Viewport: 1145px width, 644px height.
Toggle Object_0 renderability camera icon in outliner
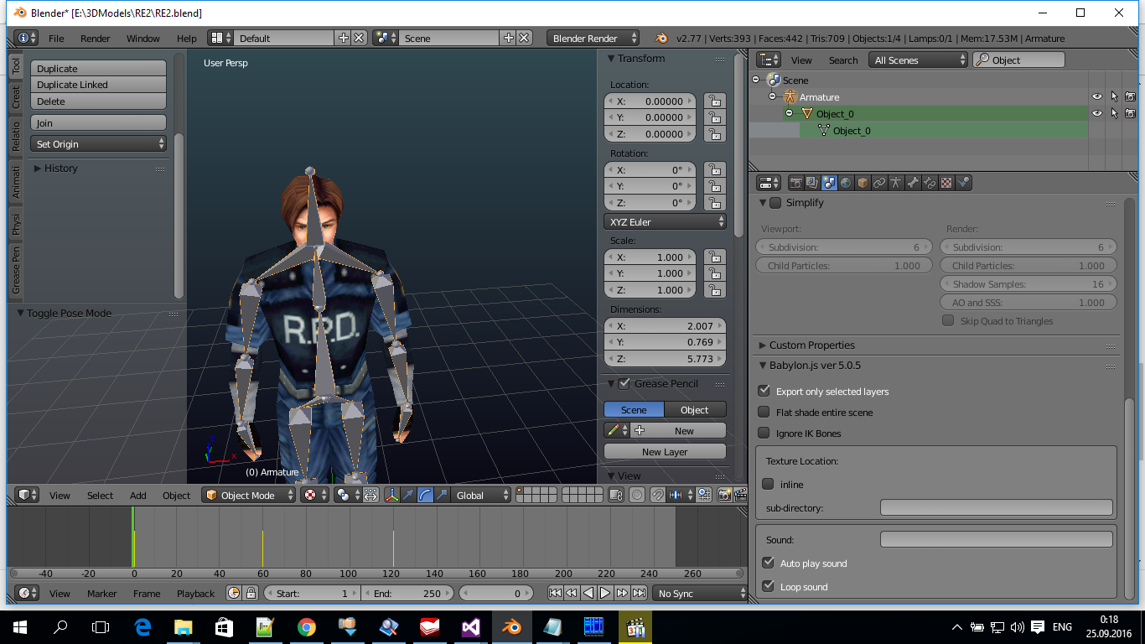tap(1130, 113)
